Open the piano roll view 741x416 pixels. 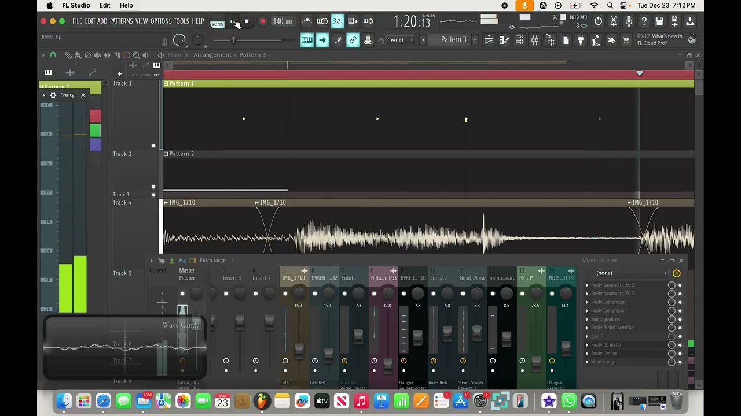(x=504, y=40)
